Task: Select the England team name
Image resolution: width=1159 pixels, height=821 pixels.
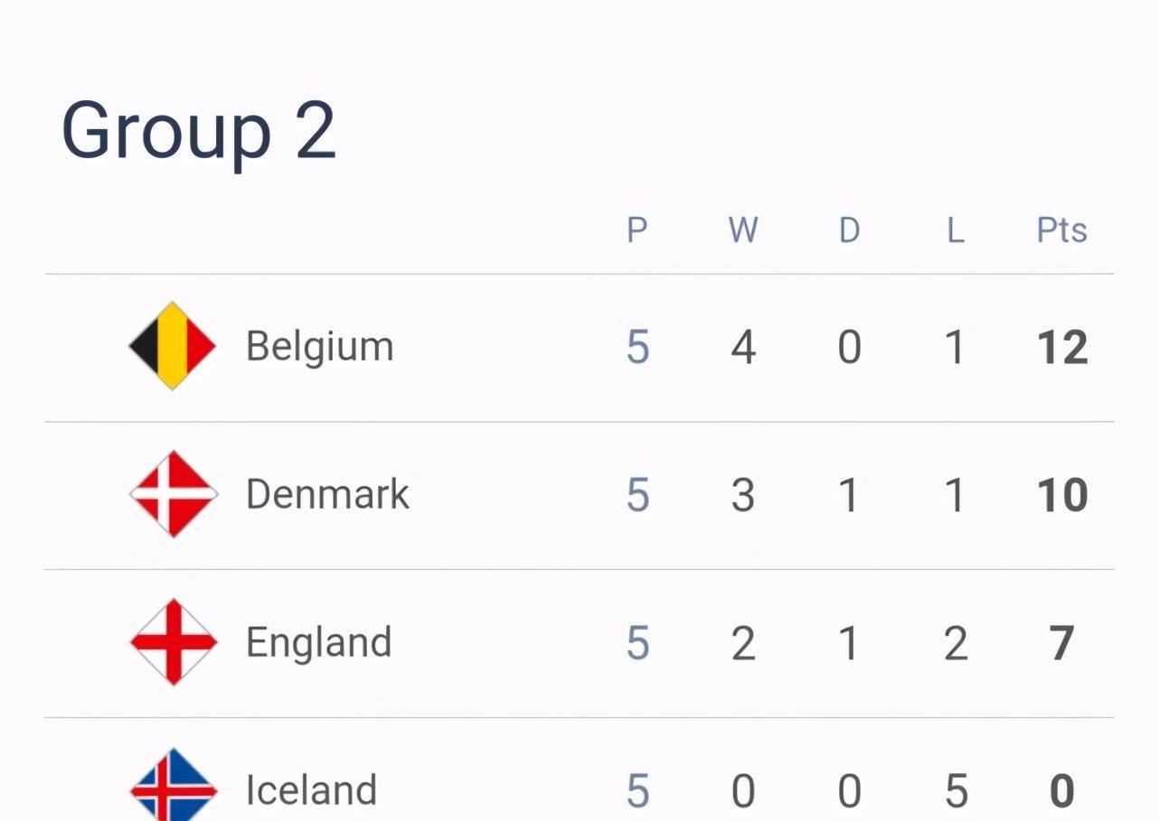Action: coord(319,644)
